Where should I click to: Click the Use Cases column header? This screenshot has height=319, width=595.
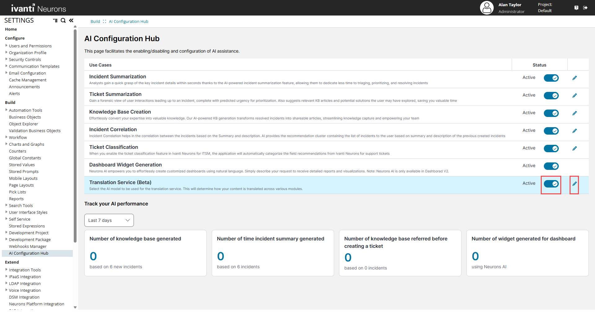(x=100, y=65)
